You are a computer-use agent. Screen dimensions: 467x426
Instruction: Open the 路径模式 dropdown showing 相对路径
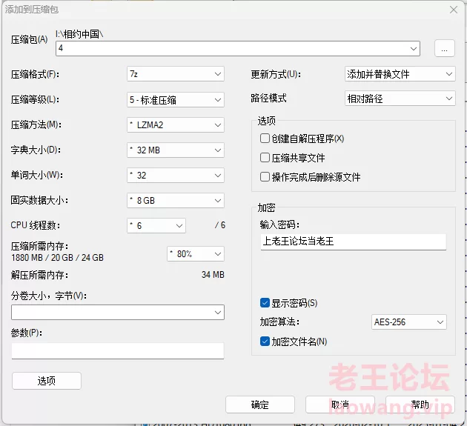tap(400, 99)
